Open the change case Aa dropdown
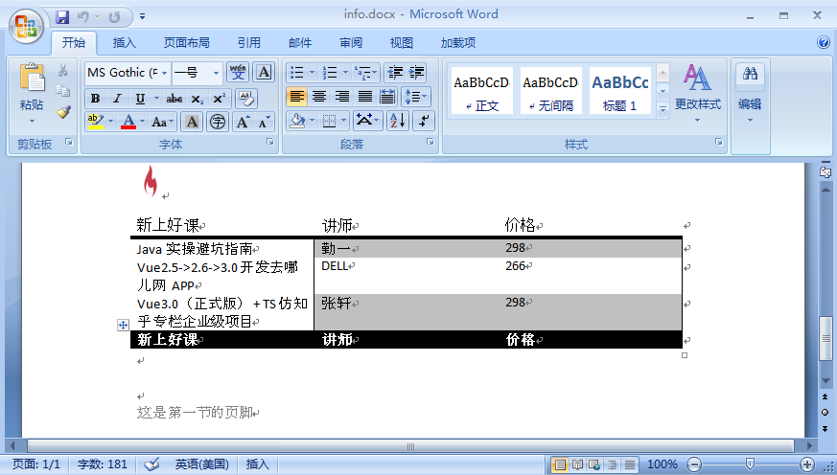Image resolution: width=837 pixels, height=475 pixels. (x=162, y=122)
